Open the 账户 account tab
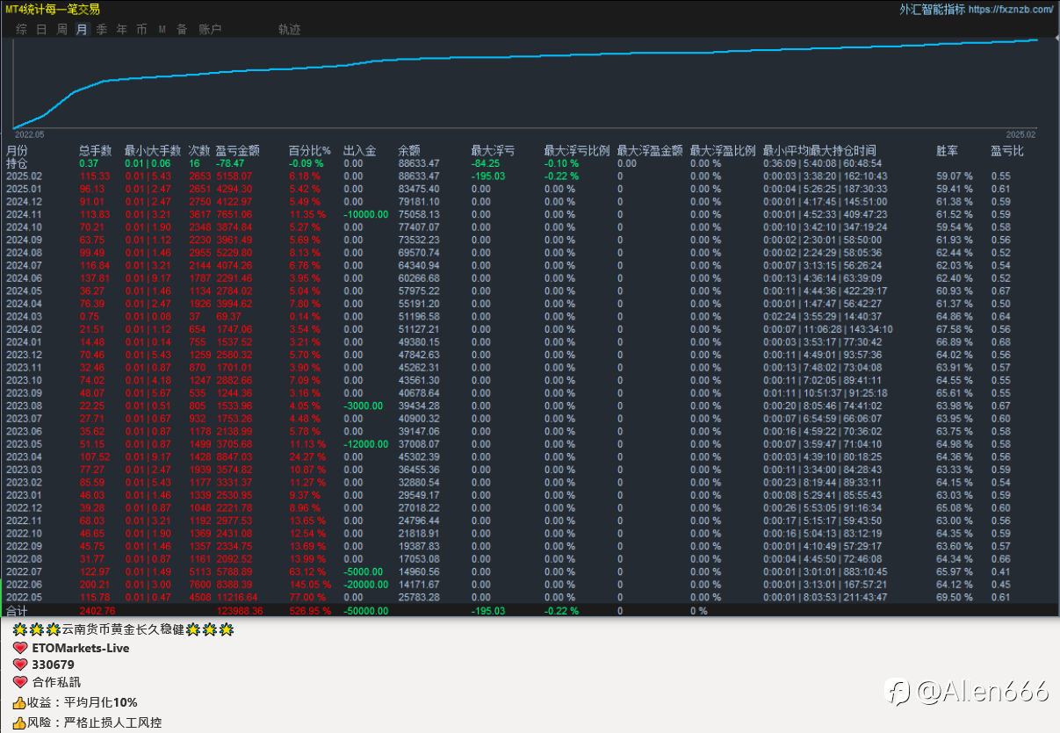 point(210,29)
